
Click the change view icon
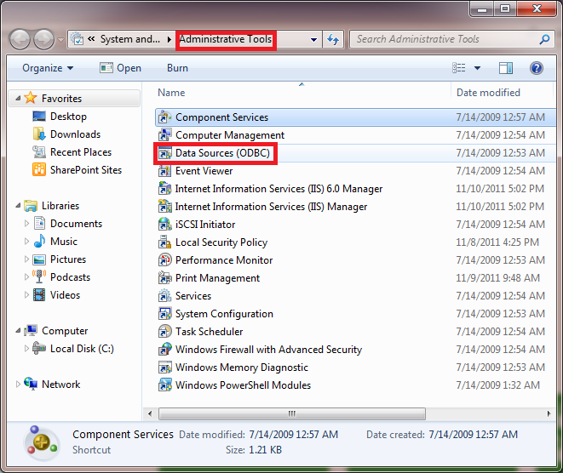click(x=459, y=68)
